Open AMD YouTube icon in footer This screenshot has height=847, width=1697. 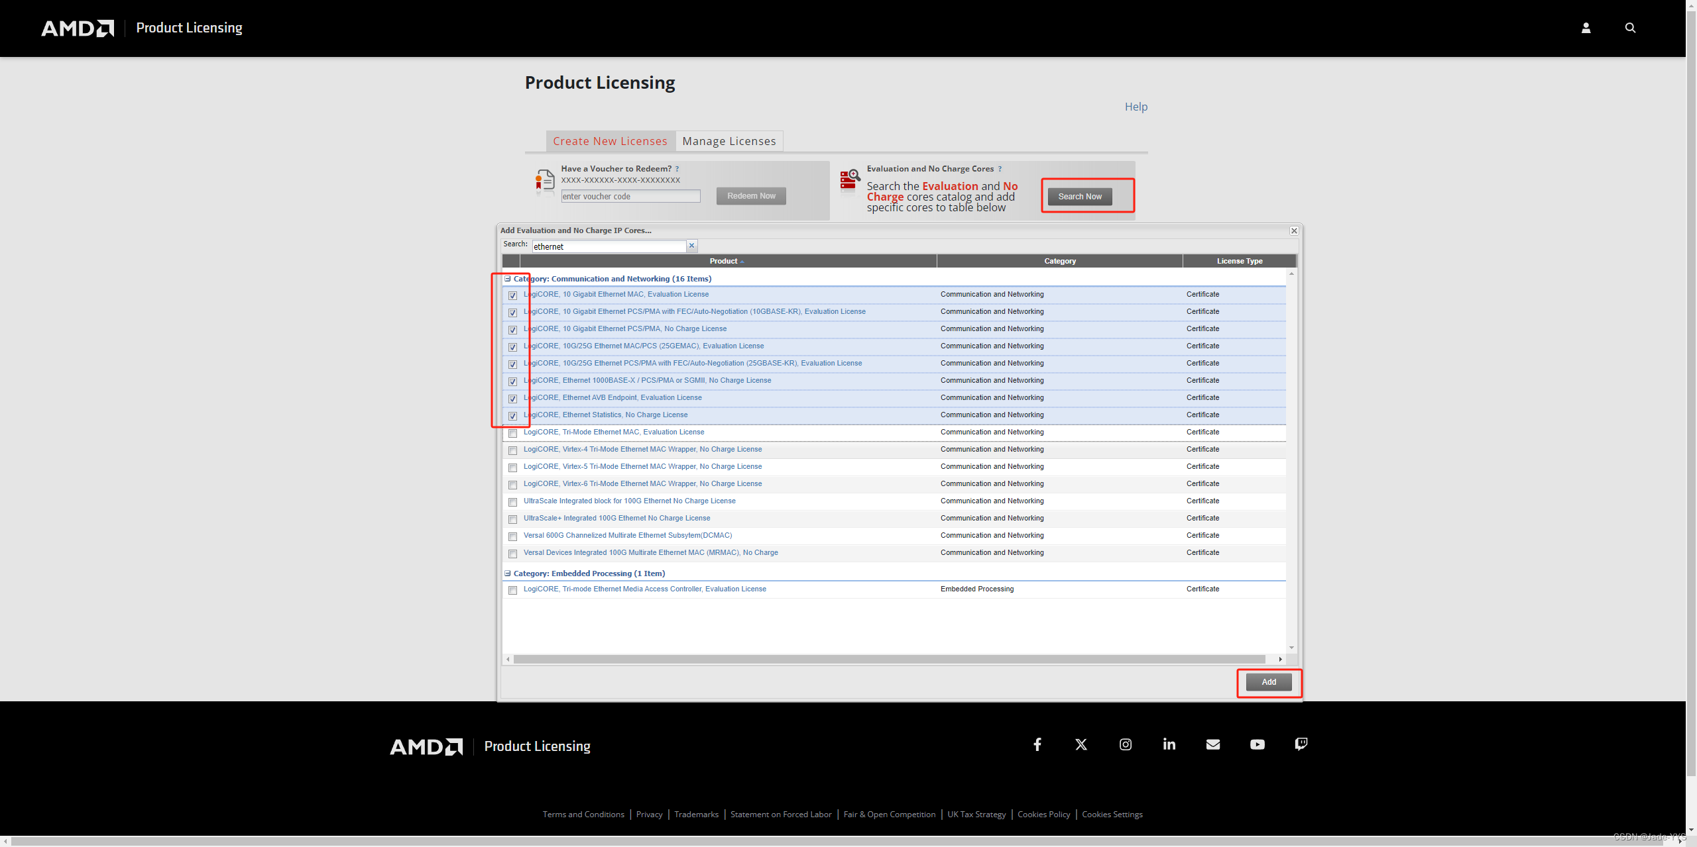[1257, 744]
